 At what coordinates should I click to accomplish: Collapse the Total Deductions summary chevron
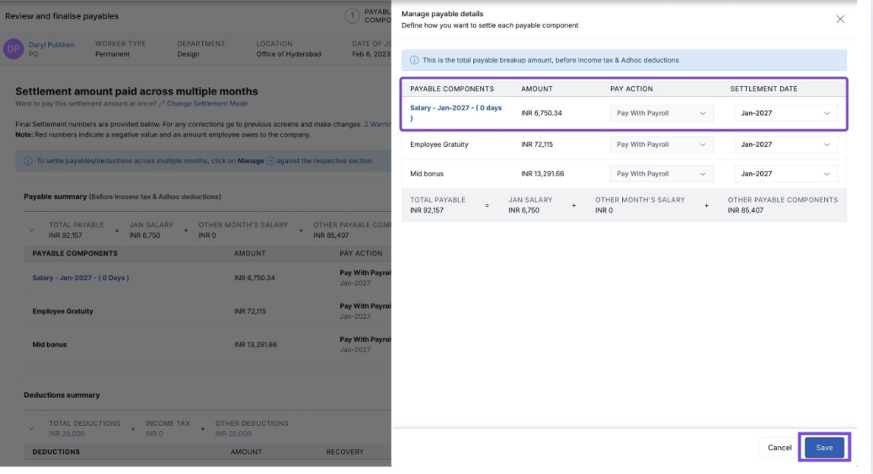[x=32, y=429]
